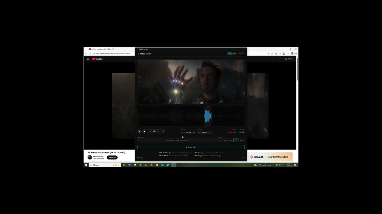Go back using the Back button

coord(241,54)
